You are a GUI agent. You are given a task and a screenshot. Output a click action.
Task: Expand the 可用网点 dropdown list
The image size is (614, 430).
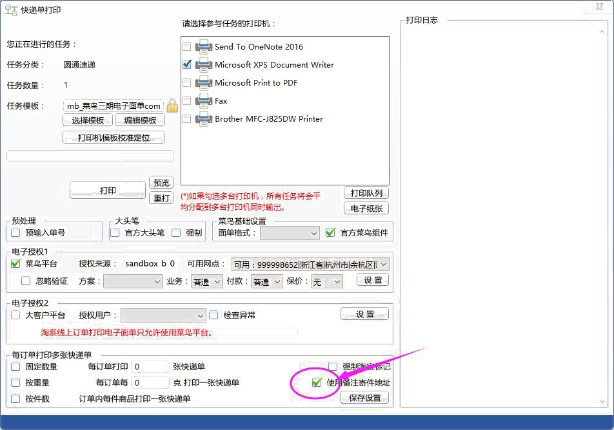click(383, 265)
